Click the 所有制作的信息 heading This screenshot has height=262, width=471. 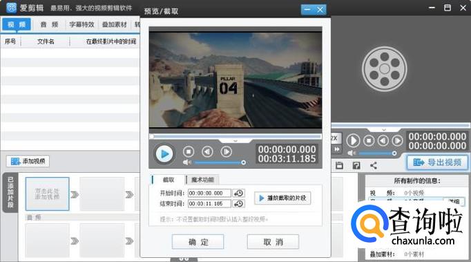point(417,181)
